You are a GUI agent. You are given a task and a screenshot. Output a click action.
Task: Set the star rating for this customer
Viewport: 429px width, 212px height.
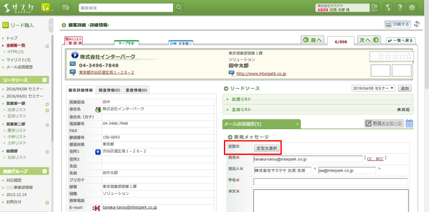coord(391,57)
